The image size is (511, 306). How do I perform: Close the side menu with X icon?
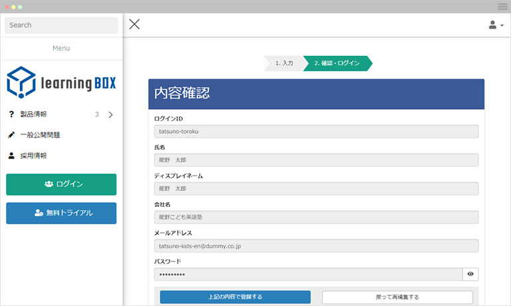coord(134,25)
